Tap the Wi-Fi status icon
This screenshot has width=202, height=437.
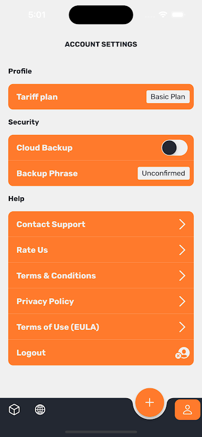(x=163, y=15)
